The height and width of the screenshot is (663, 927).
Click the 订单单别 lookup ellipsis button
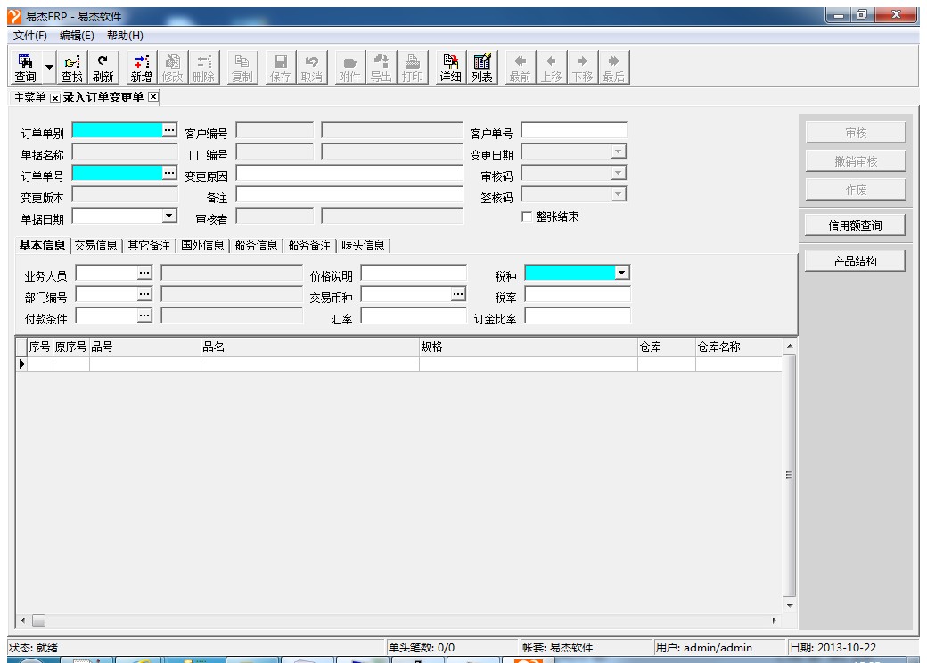(x=169, y=131)
